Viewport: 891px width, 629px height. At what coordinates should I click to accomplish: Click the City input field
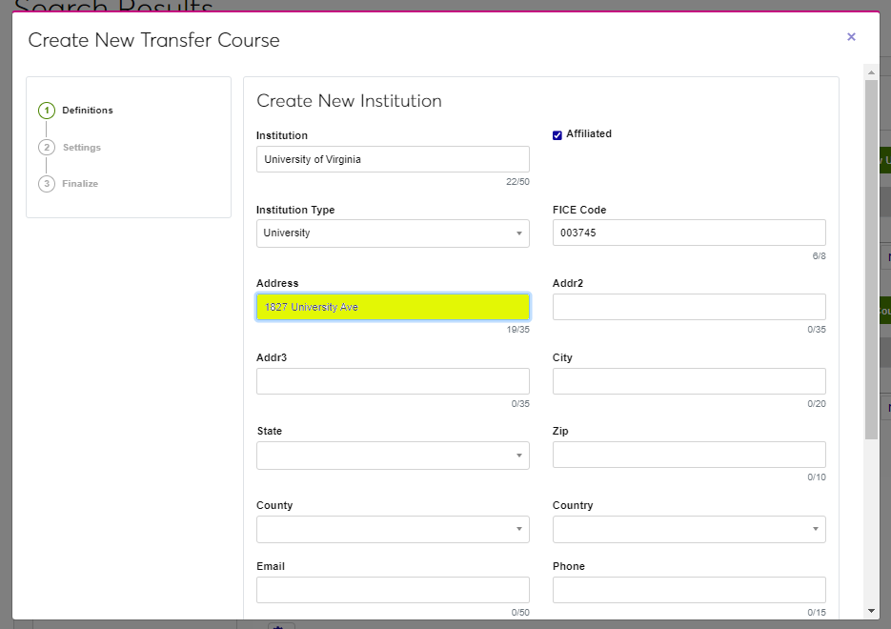(689, 381)
